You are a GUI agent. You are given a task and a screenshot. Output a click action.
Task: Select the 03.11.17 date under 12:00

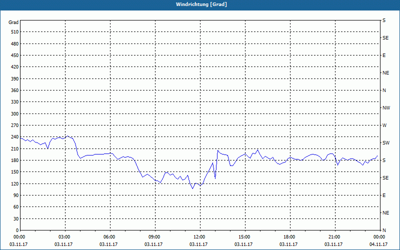198,244
